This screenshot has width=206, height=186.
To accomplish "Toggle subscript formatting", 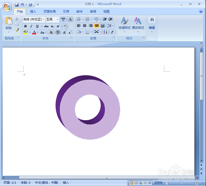I will (52, 26).
